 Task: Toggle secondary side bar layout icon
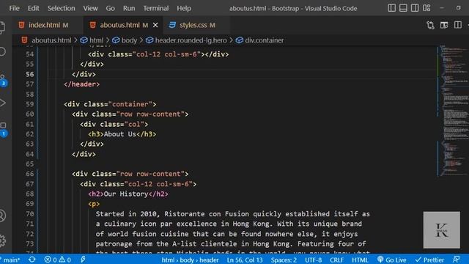coord(415,8)
